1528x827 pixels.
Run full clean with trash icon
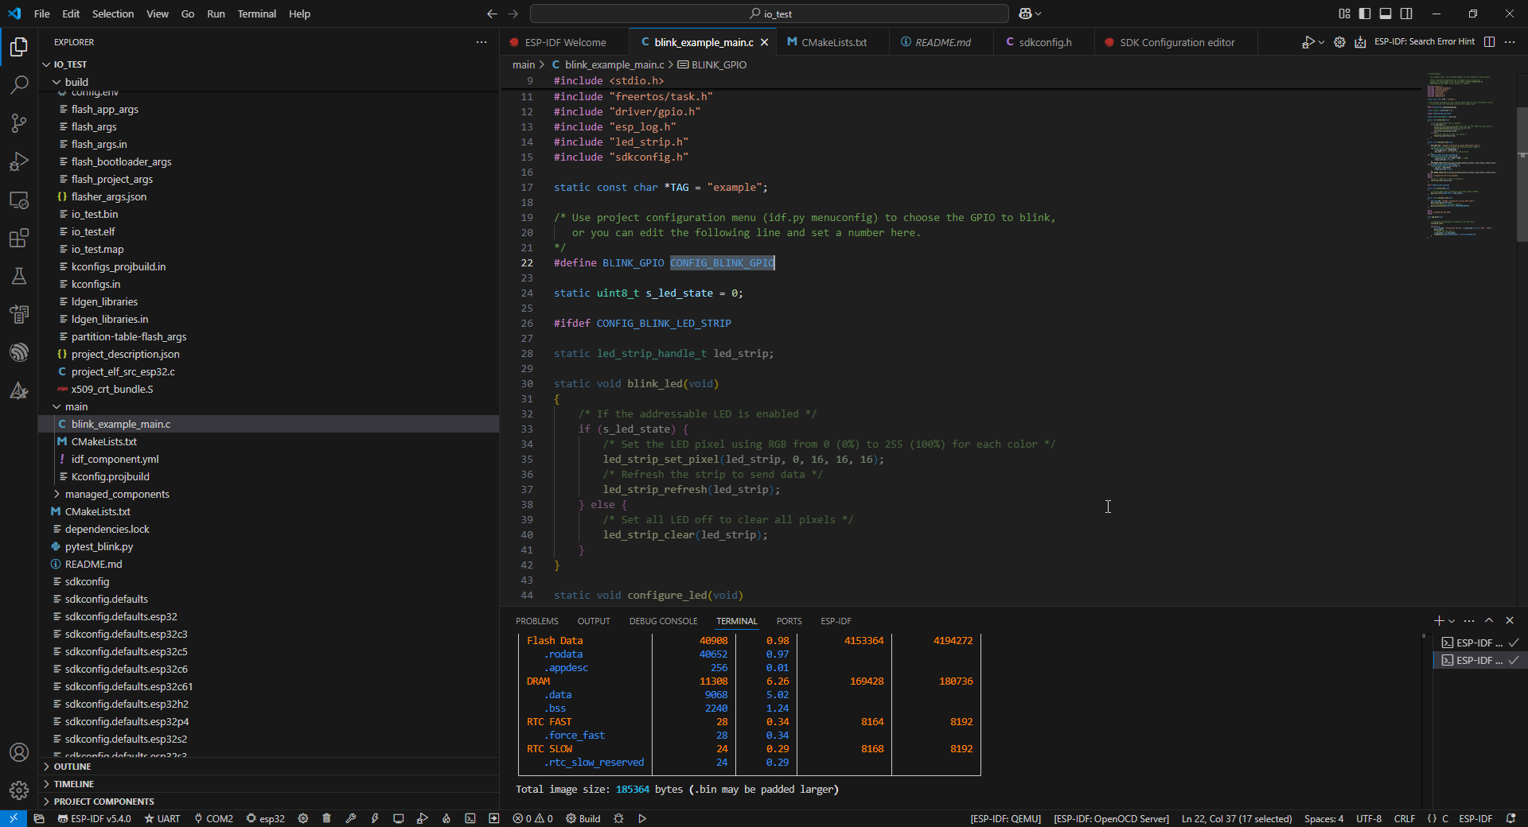(x=327, y=818)
